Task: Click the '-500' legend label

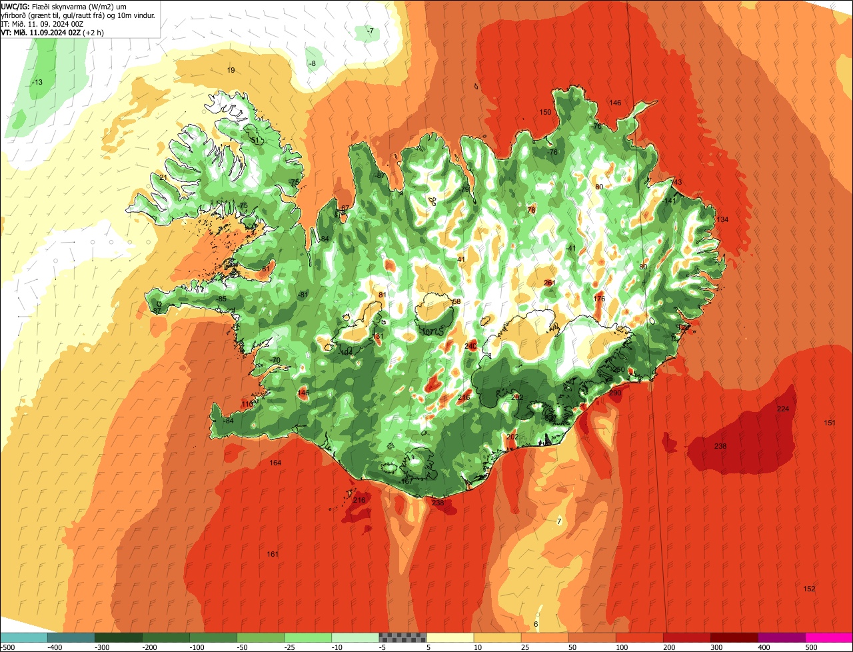Action: click(9, 647)
